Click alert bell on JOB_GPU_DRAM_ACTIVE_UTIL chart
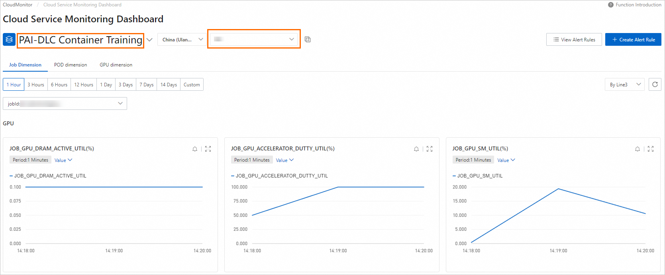The height and width of the screenshot is (275, 665). pos(195,149)
